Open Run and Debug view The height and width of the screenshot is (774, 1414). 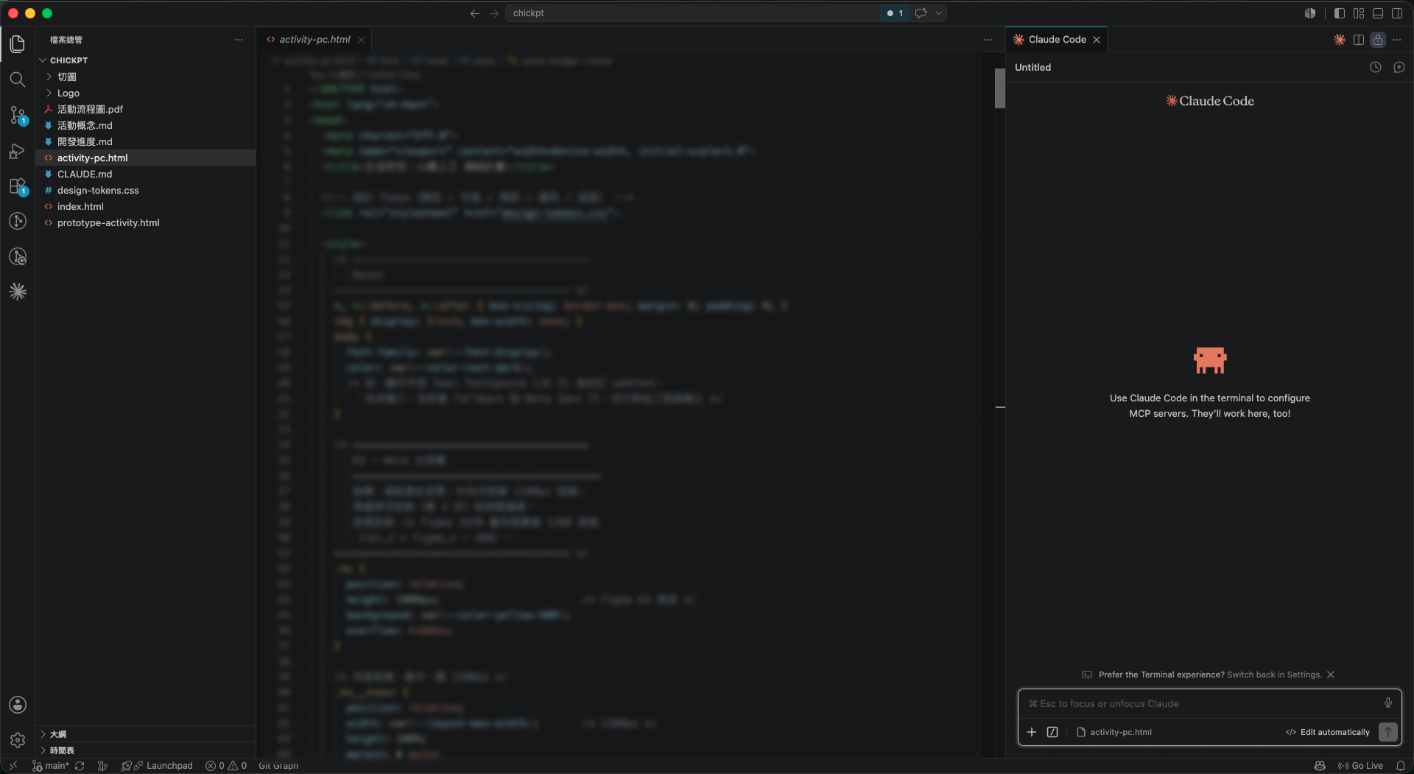tap(18, 151)
